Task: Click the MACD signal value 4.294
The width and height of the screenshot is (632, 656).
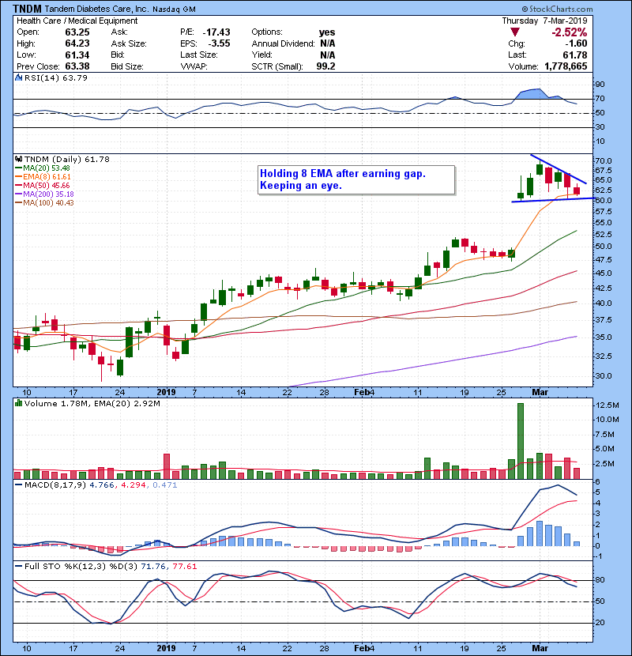Action: [x=134, y=485]
